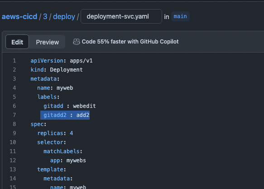Click the indented 'metadata:' line 14

[58, 179]
